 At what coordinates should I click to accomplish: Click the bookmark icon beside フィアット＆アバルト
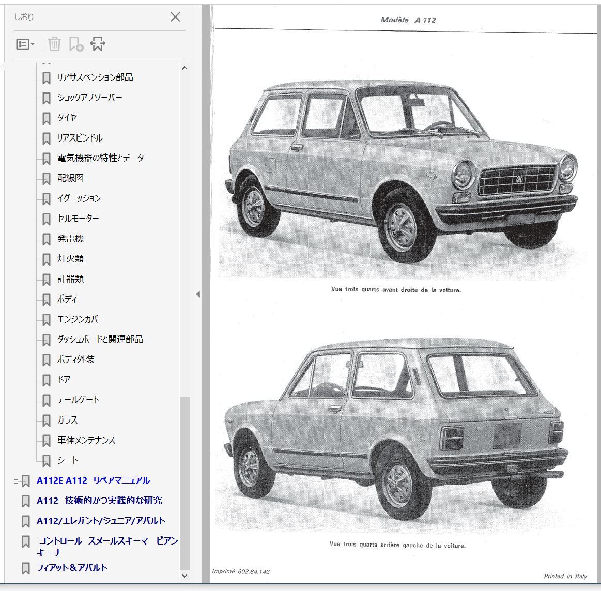pos(26,568)
